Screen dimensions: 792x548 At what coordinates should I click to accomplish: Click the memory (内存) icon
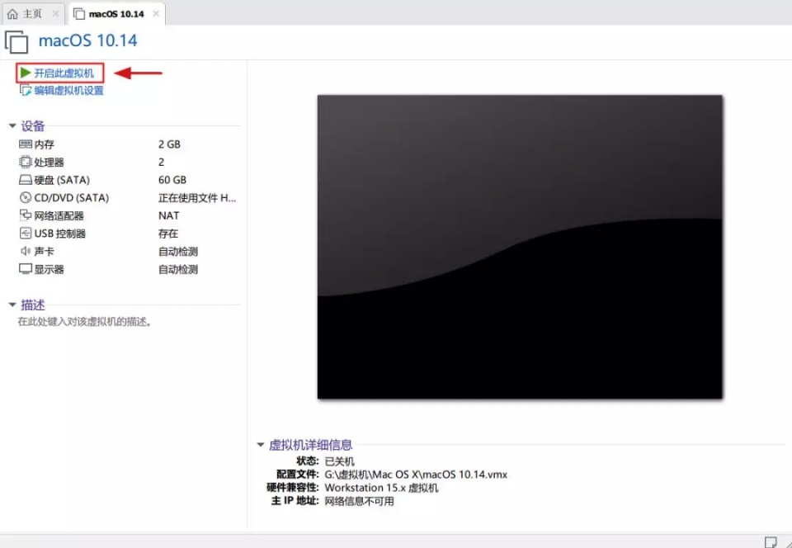[x=26, y=144]
